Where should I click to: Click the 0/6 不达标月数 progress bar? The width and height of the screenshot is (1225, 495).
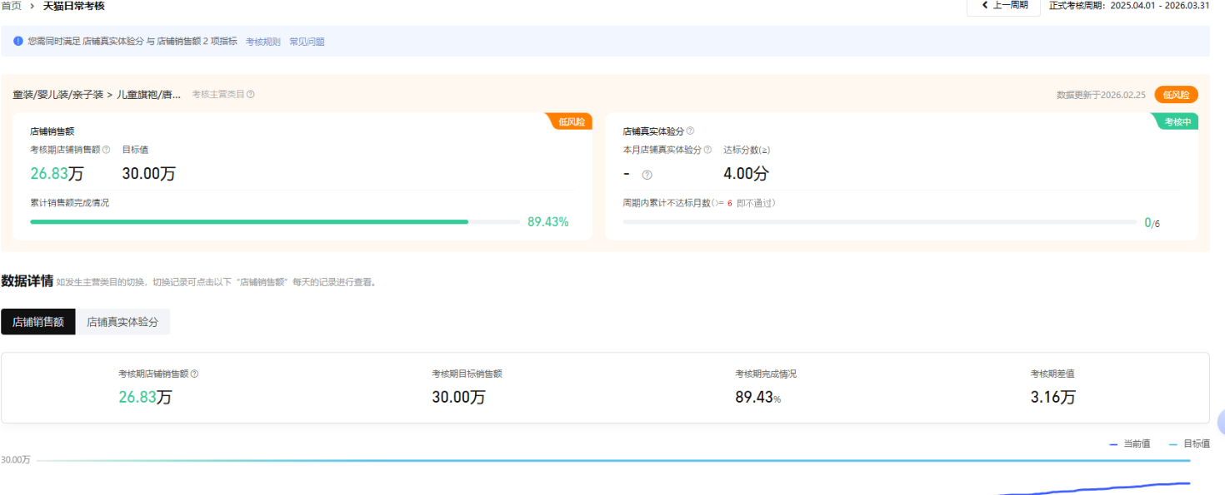tap(879, 222)
